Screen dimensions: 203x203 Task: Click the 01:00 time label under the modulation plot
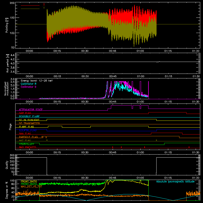(x=140, y=102)
